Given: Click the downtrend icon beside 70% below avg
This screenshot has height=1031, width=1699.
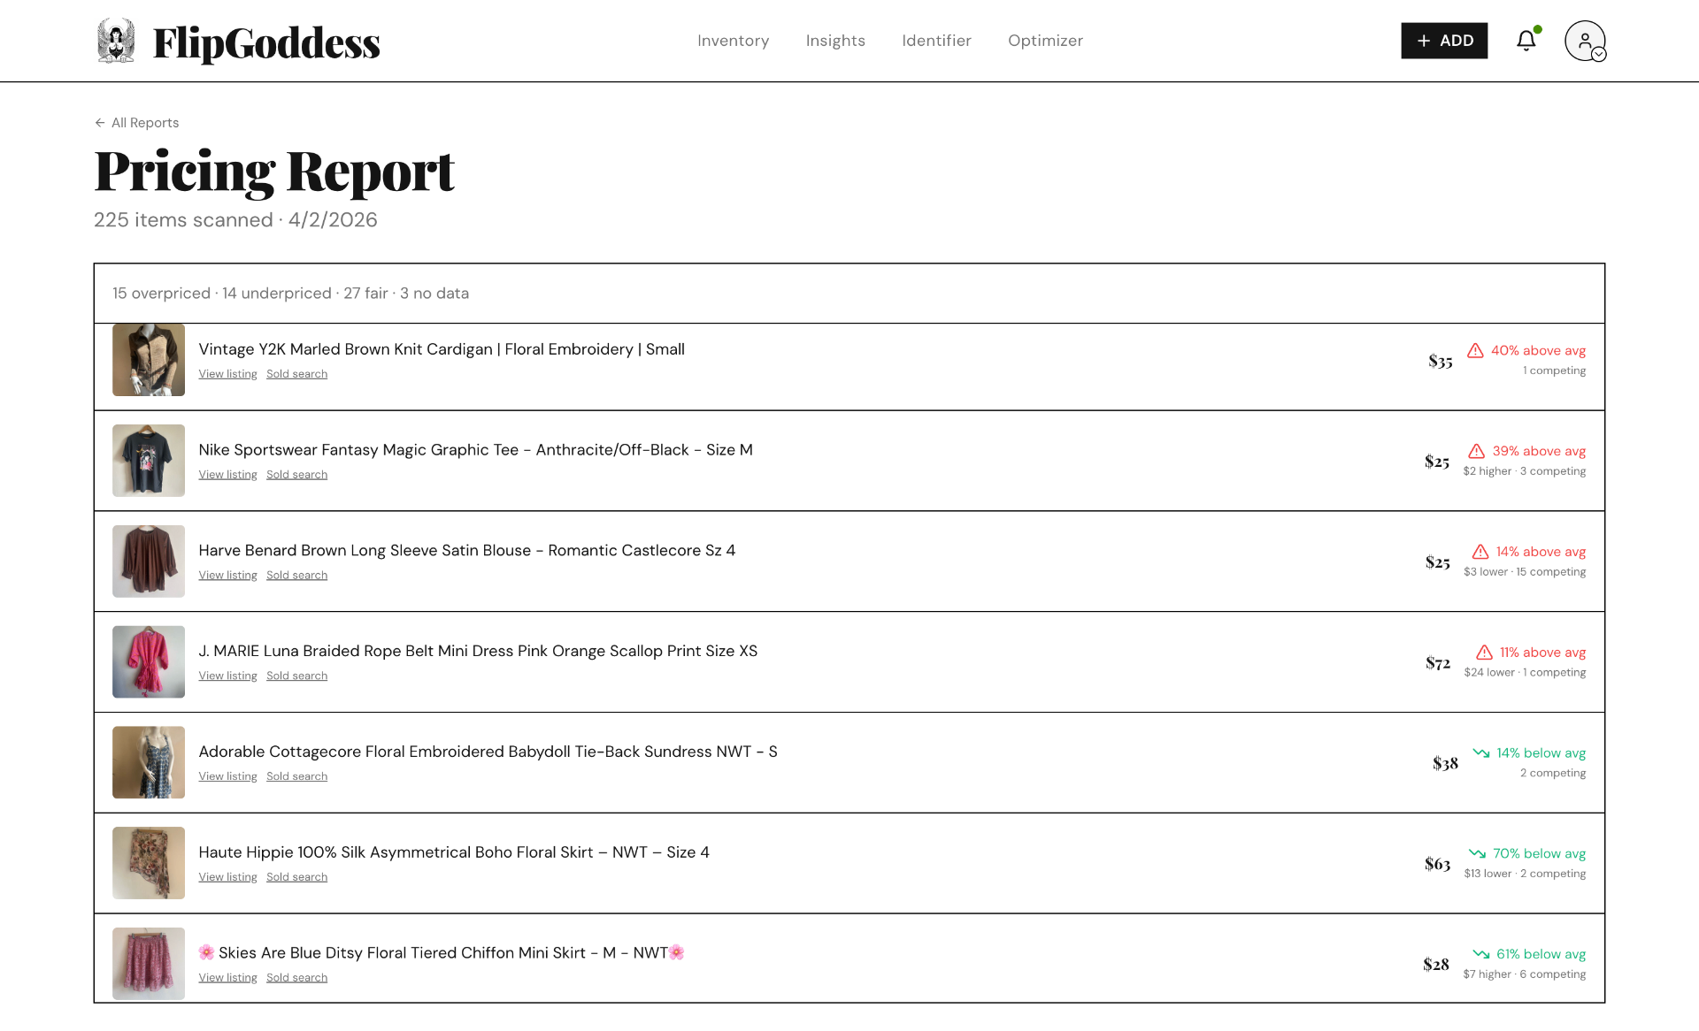Looking at the screenshot, I should tap(1478, 853).
